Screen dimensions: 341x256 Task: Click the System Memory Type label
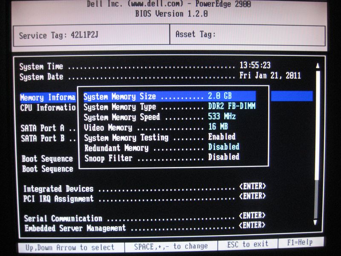coord(120,107)
